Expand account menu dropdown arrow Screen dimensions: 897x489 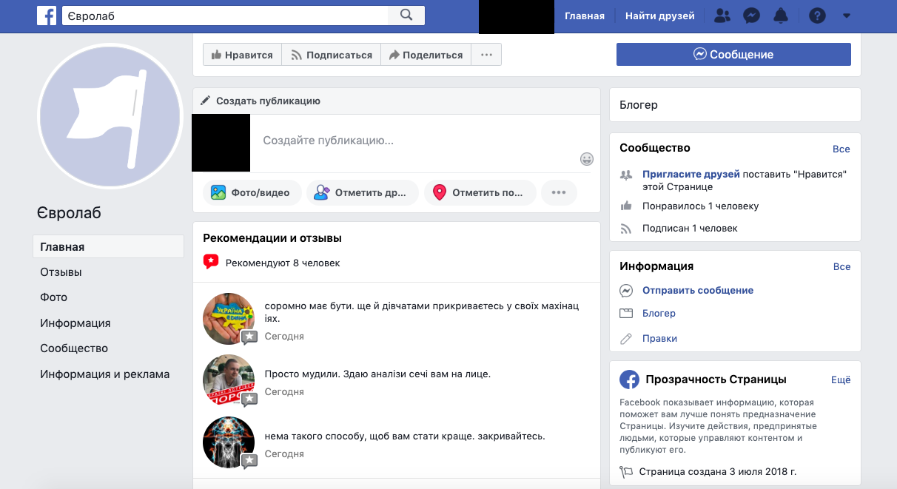point(847,16)
